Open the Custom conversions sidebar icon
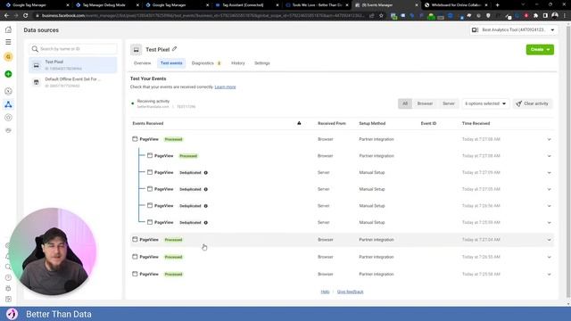 (x=8, y=118)
